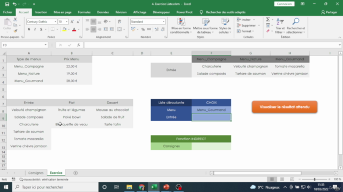The height and width of the screenshot is (192, 343).
Task: Click the Paste (Coller) clipboard icon
Action: 7,22
